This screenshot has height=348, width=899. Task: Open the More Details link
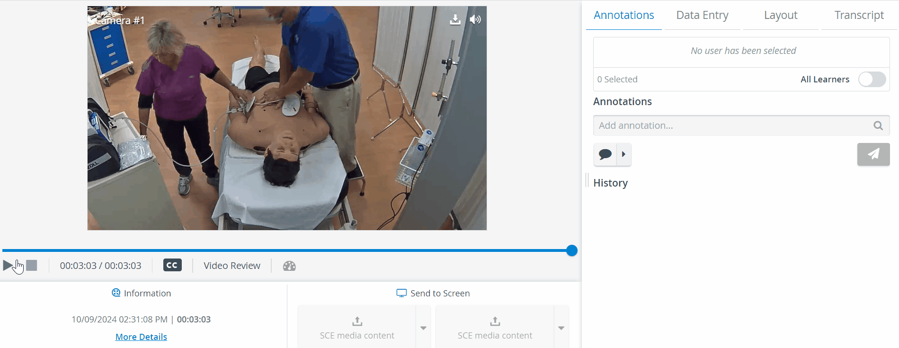tap(141, 337)
